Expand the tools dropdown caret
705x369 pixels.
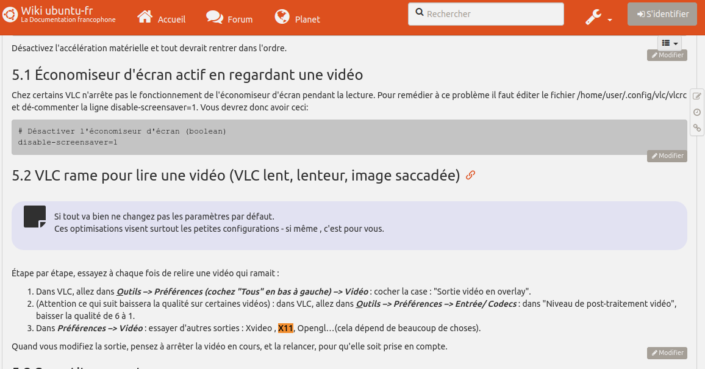pos(610,20)
